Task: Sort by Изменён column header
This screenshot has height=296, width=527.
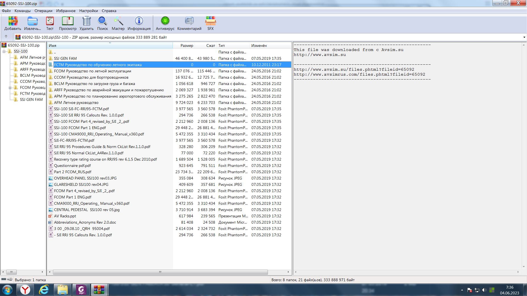Action: [x=270, y=45]
